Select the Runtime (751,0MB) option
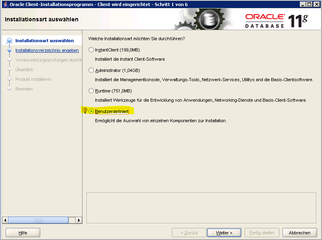The height and width of the screenshot is (240, 322). pos(91,91)
